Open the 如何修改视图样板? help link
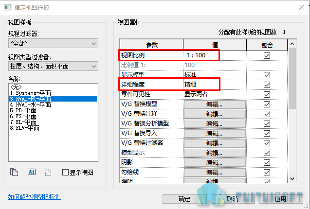The image size is (310, 209). click(x=35, y=196)
